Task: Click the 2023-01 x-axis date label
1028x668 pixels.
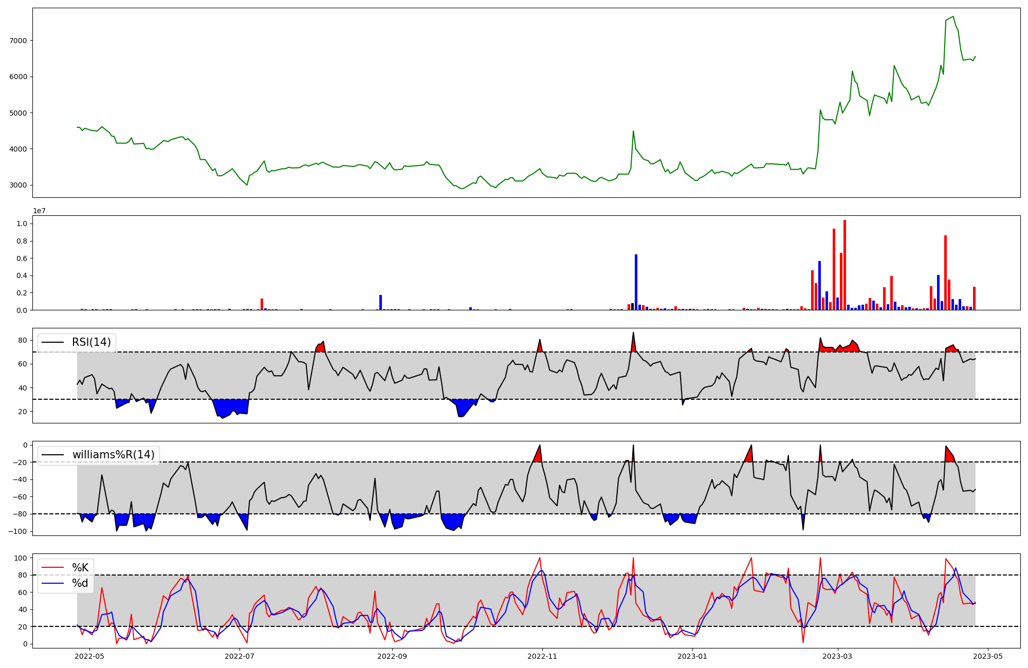Action: [692, 656]
